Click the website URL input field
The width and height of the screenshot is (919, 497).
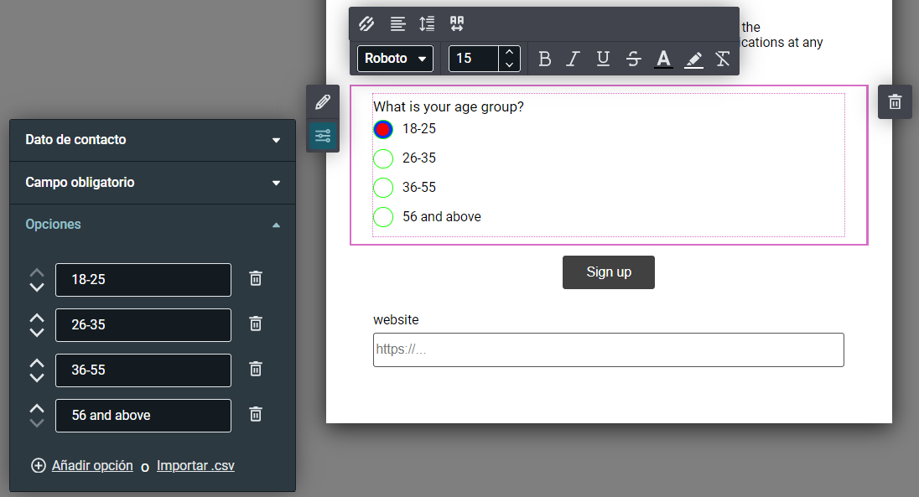pos(609,349)
